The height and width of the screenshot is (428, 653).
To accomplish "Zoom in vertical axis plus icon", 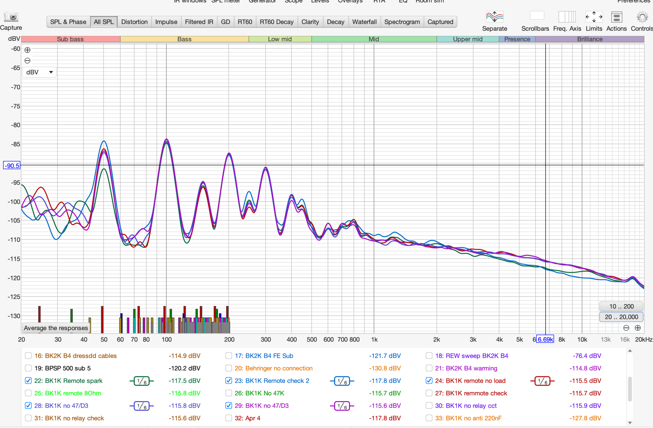I will click(x=27, y=50).
